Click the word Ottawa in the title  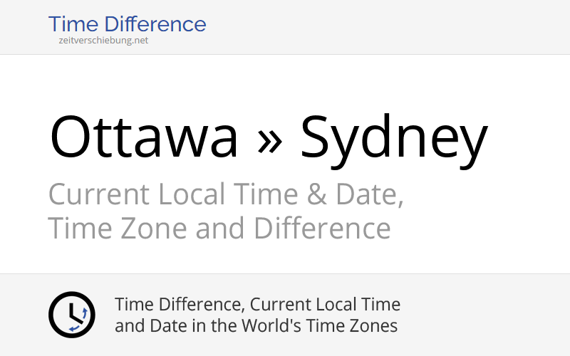[x=144, y=137]
